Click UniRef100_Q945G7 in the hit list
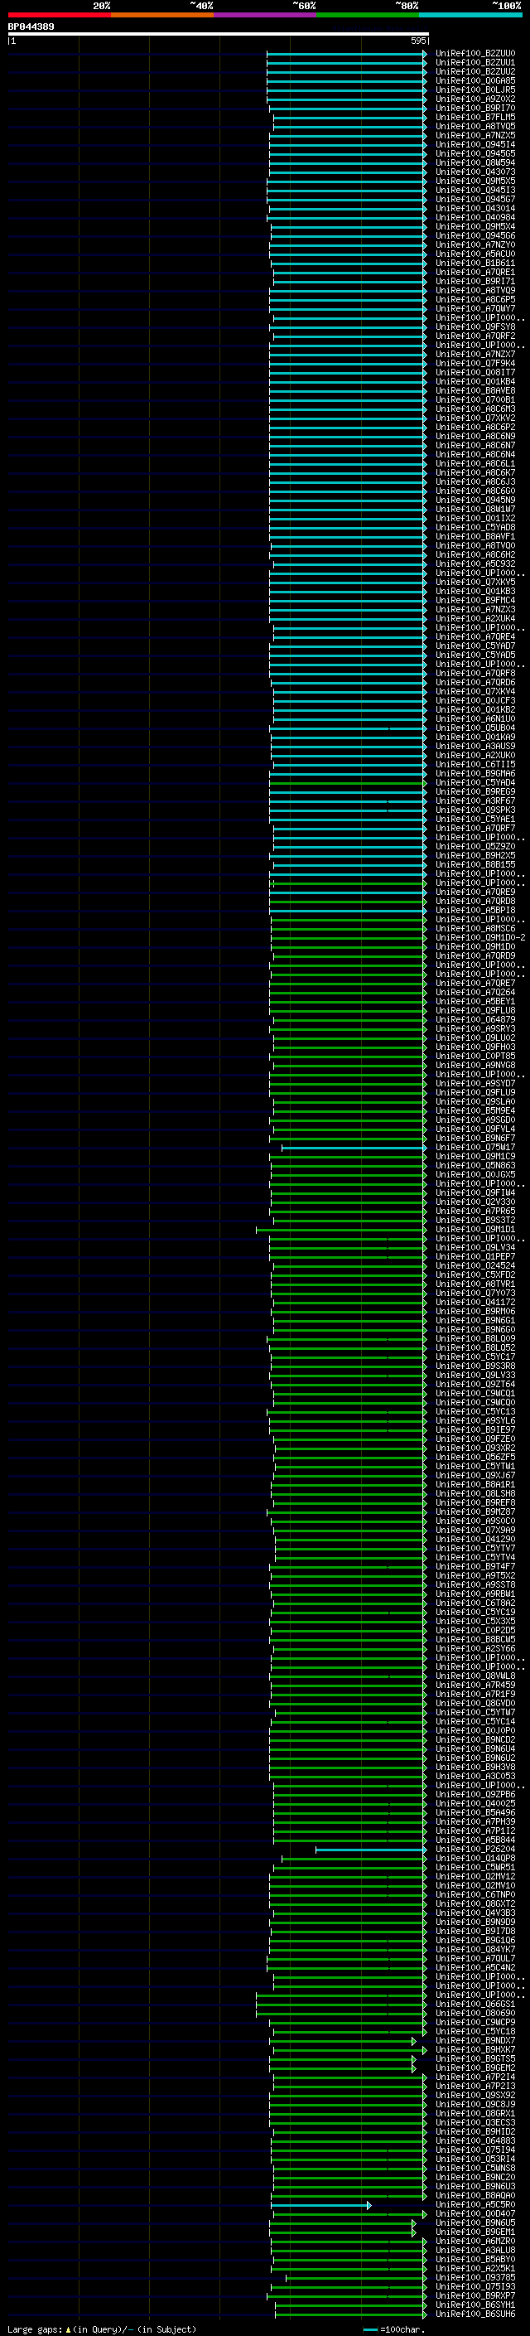This screenshot has width=530, height=2336. click(475, 200)
